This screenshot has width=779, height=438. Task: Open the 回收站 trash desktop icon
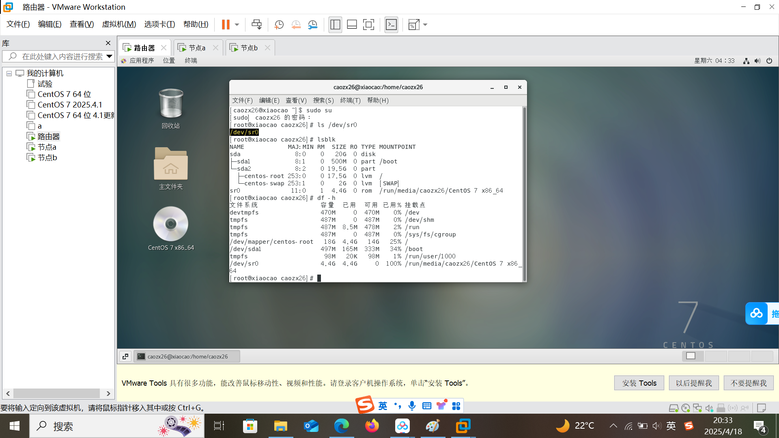[171, 104]
